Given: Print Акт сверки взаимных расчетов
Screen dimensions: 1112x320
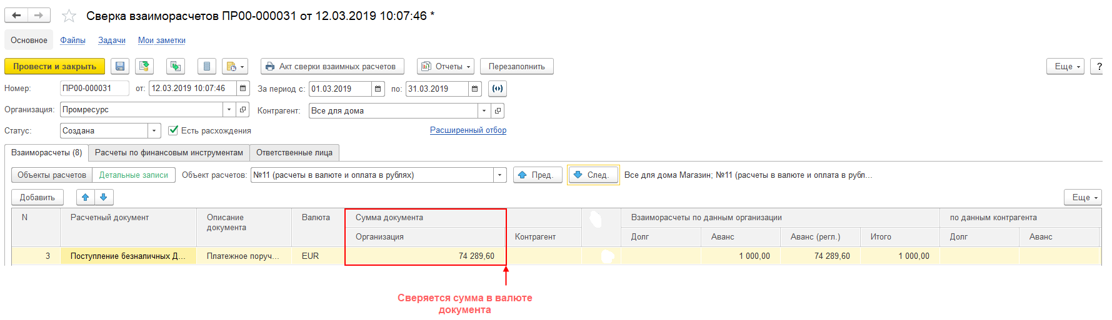Looking at the screenshot, I should point(333,66).
